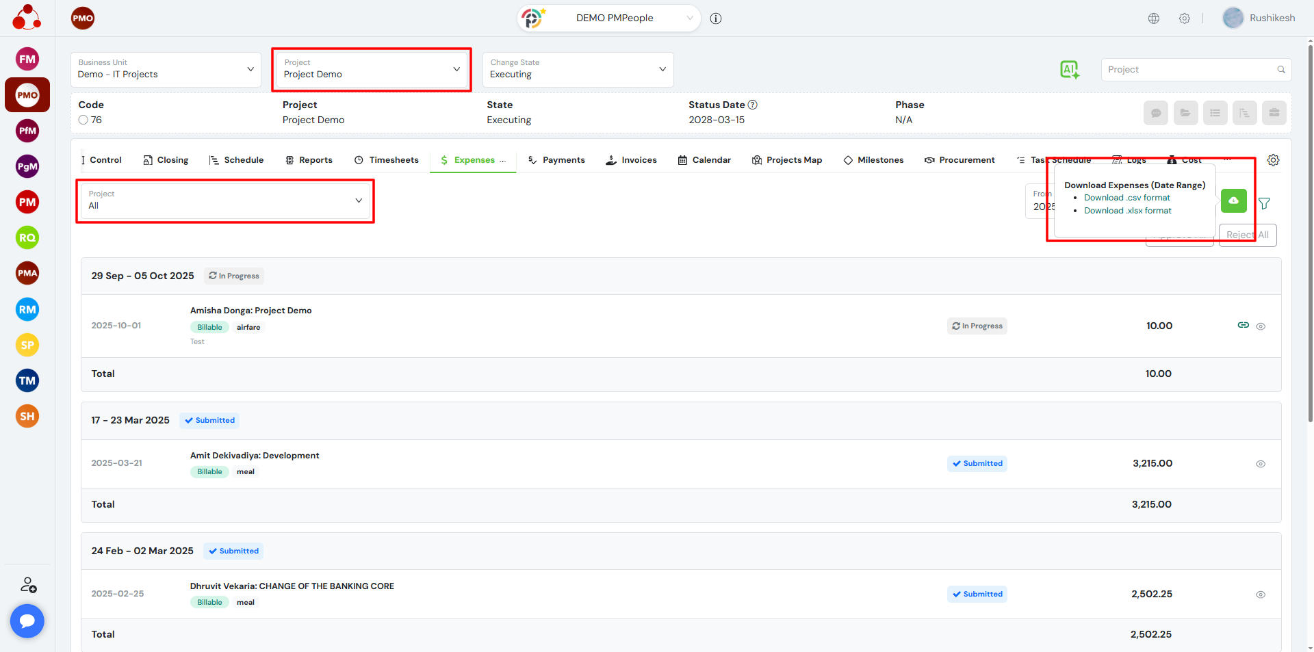Screen dimensions: 1314x652
Task: Open the RM module in sidebar
Action: 27,309
